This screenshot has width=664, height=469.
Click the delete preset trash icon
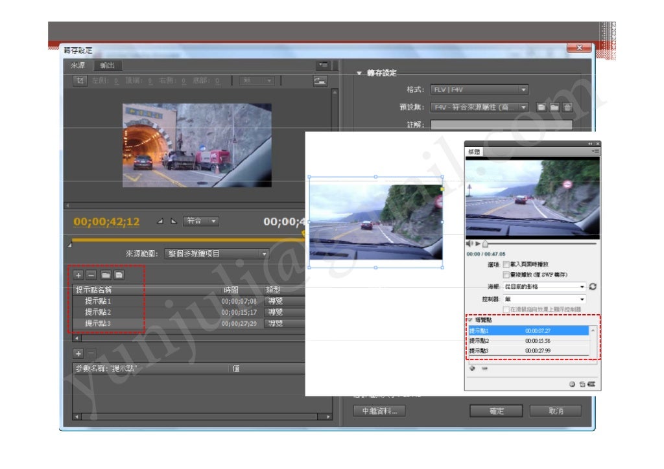click(567, 107)
